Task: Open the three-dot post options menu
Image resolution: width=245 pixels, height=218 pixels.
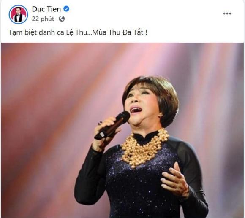Action: [227, 14]
